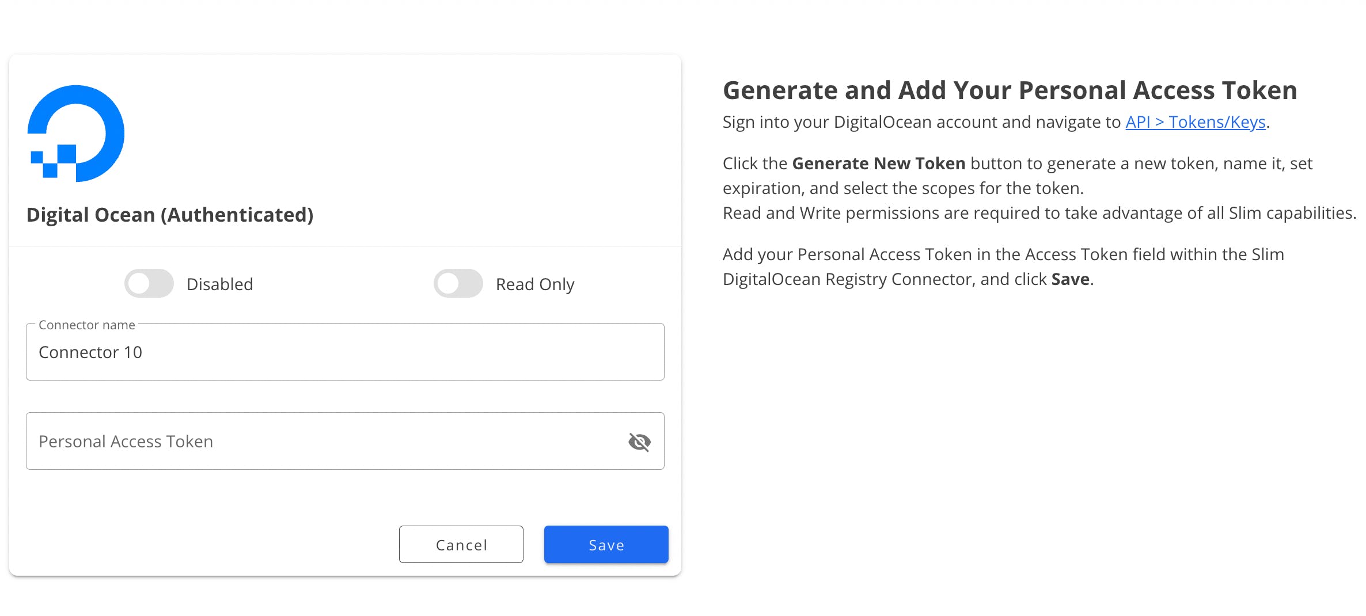This screenshot has width=1366, height=616.
Task: Click the expiration and scopes instruction line
Action: 903,188
